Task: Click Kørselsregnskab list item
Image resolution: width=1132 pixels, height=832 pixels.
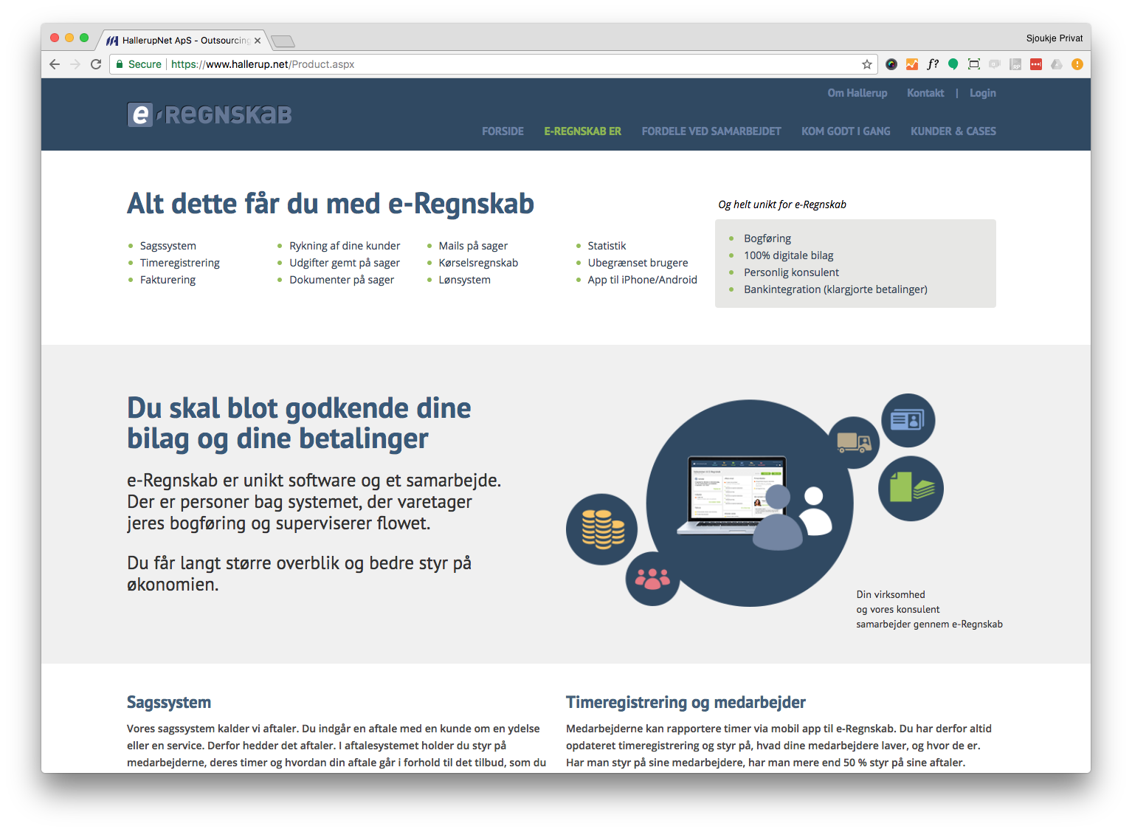Action: coord(478,263)
